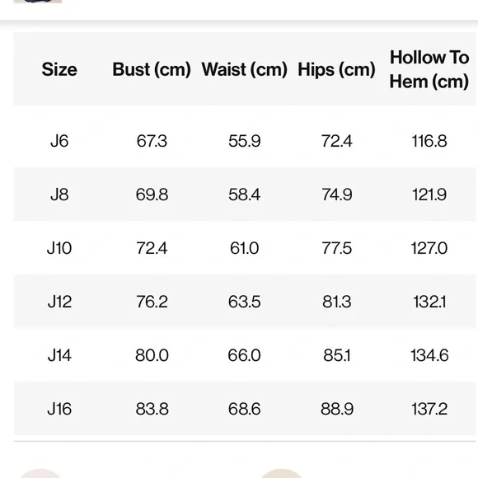
Task: Select the J12 size row label
Action: pyautogui.click(x=59, y=302)
